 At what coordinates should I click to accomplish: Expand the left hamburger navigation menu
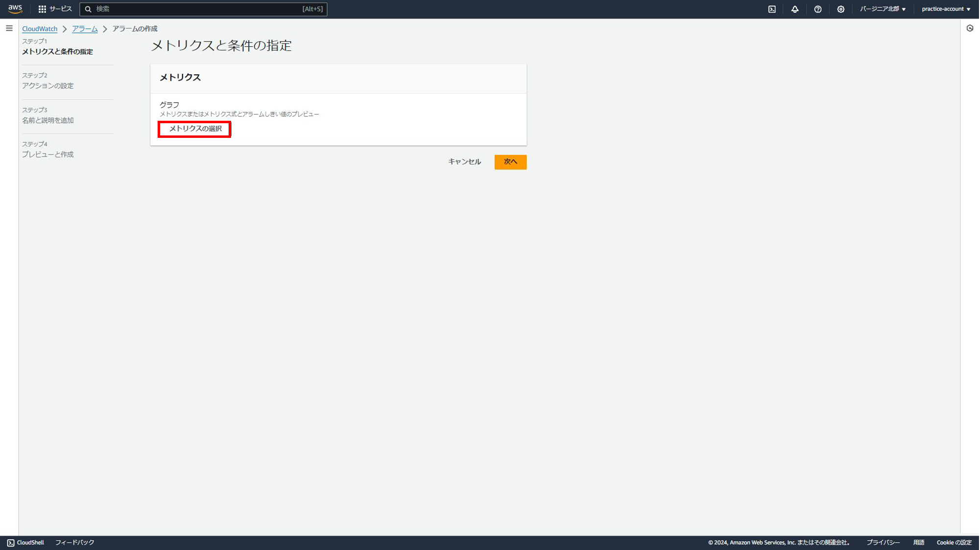[9, 28]
